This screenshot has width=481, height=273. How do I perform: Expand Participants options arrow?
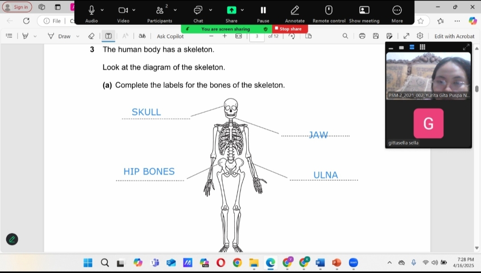tap(175, 10)
